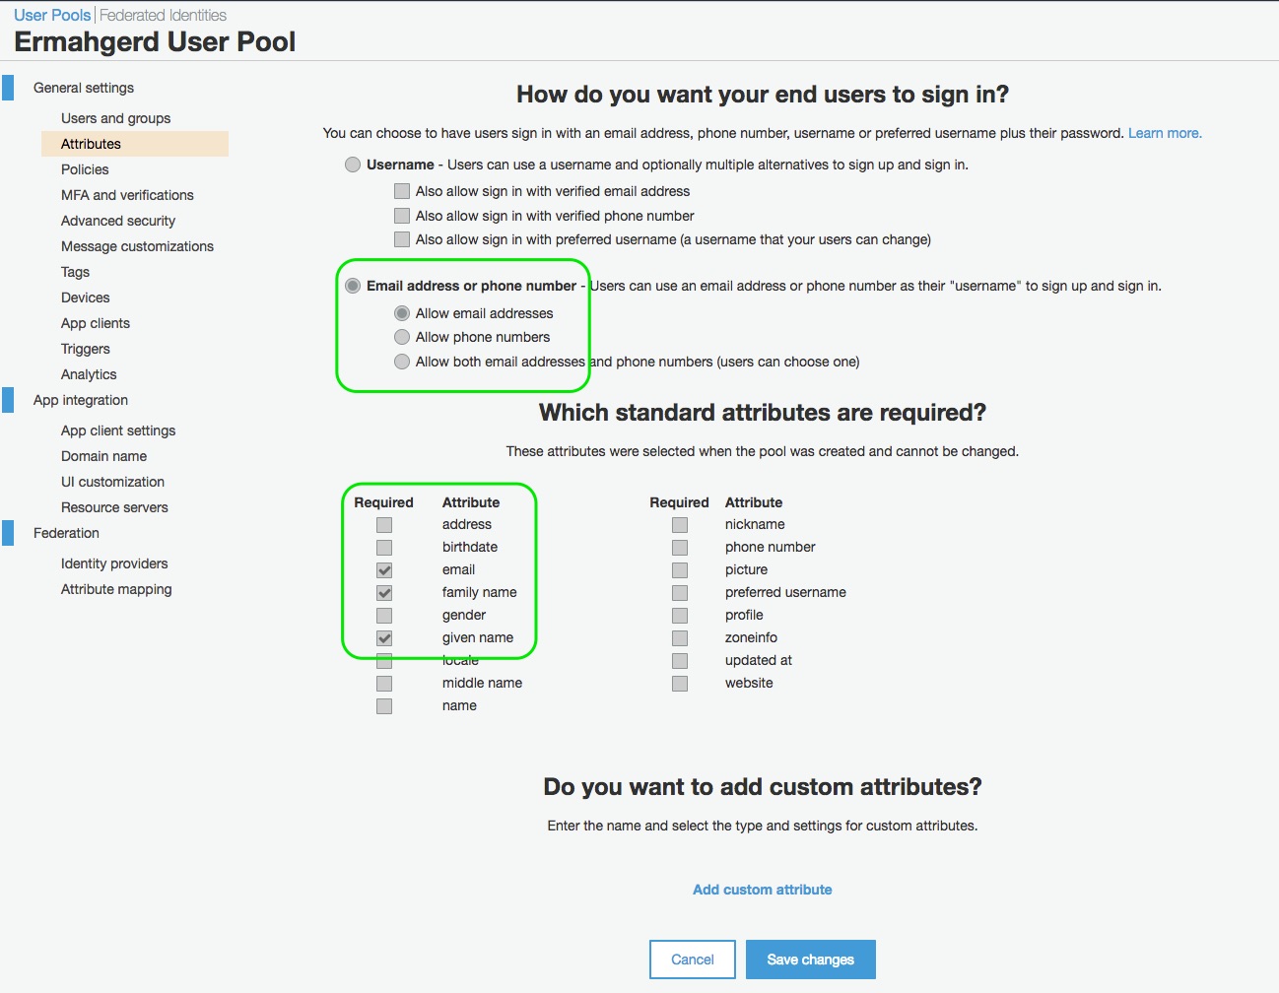1279x993 pixels.
Task: Toggle the birthdate required checkbox
Action: click(x=384, y=548)
